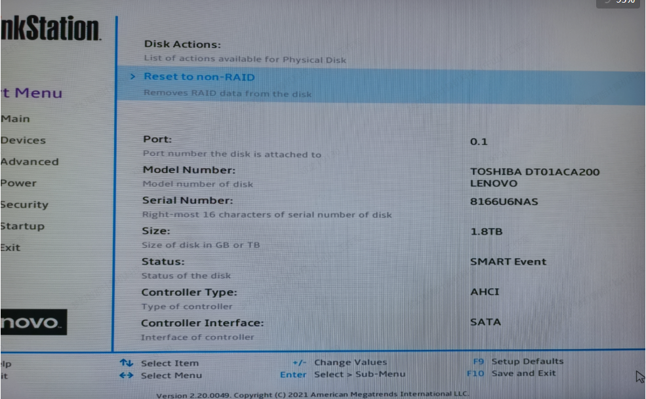Click the chevron beside Reset to non-RAID
This screenshot has width=646, height=399.
point(132,77)
